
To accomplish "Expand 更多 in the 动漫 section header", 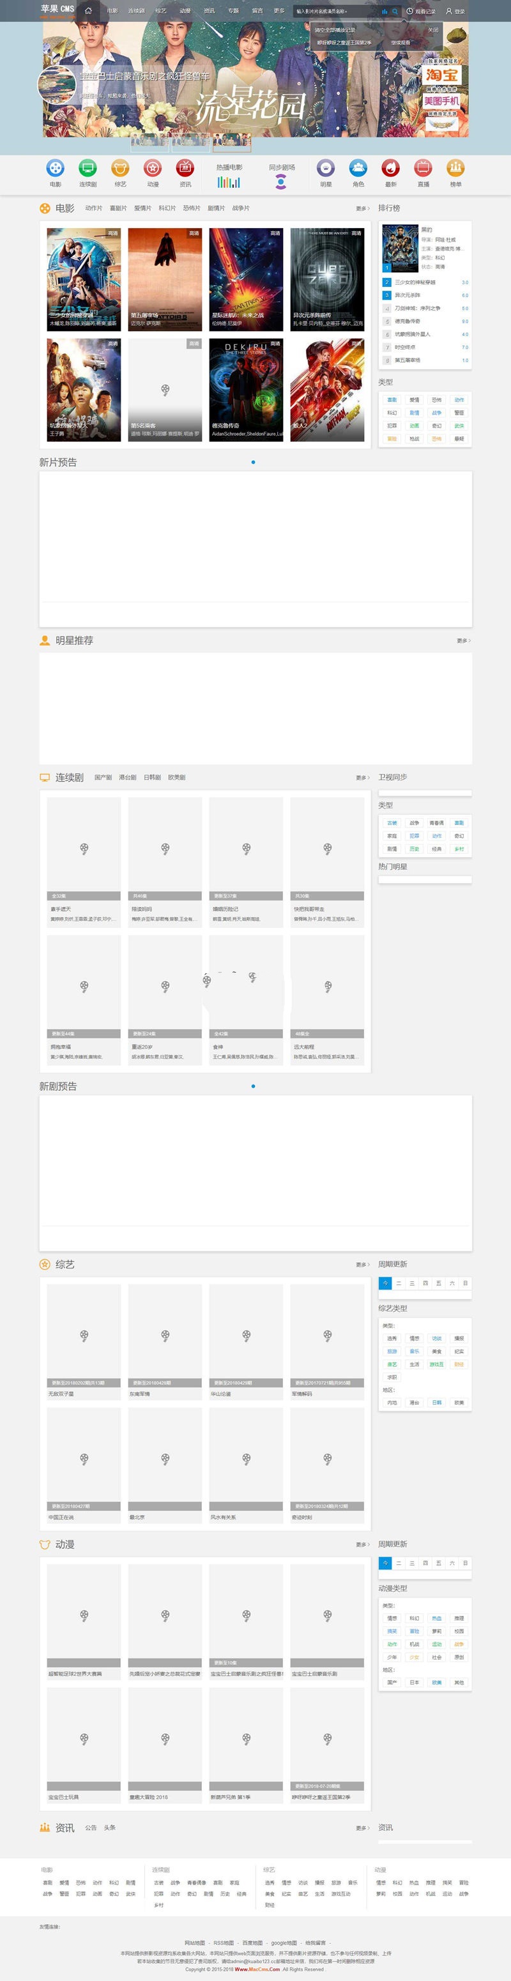I will pos(363,1545).
